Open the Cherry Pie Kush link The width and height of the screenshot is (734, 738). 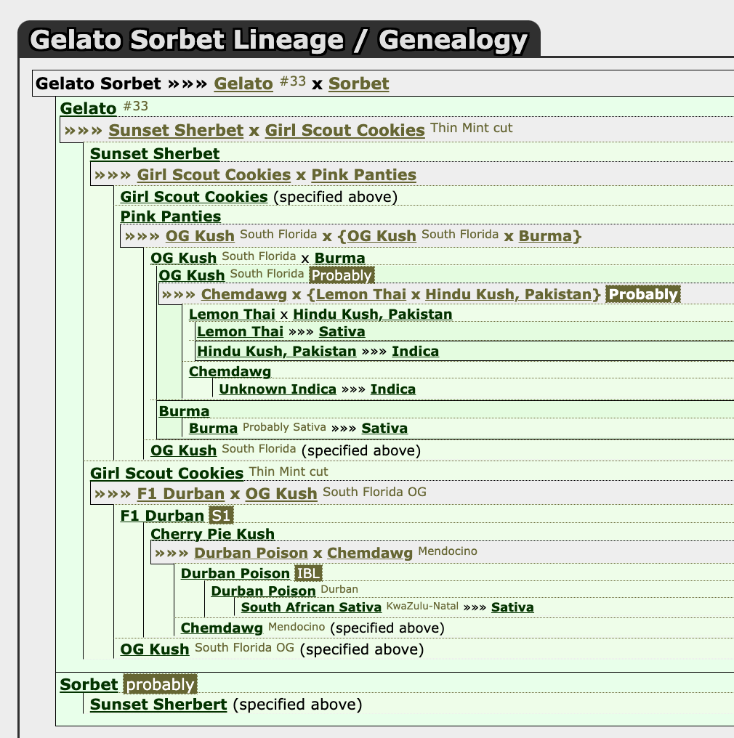(212, 534)
